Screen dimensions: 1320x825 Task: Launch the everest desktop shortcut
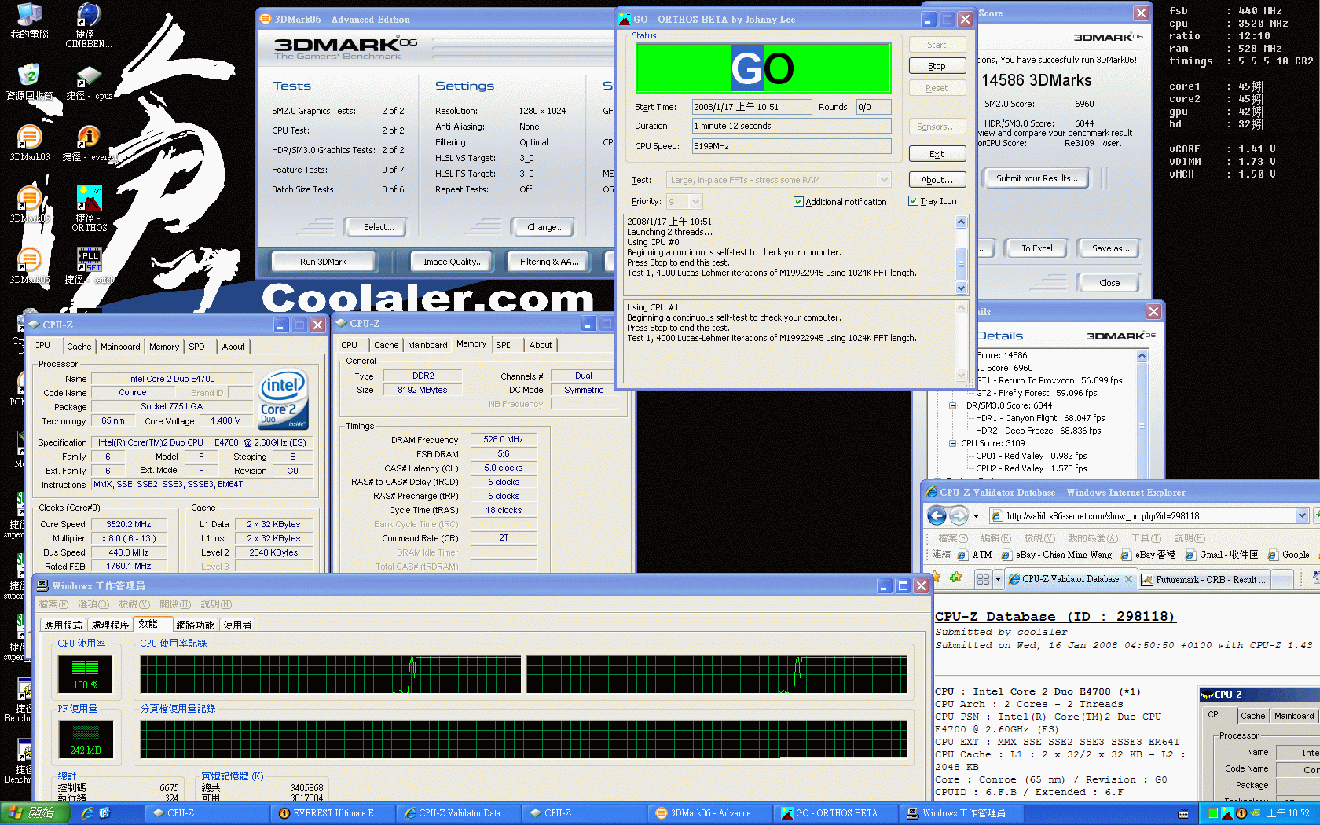(x=89, y=144)
